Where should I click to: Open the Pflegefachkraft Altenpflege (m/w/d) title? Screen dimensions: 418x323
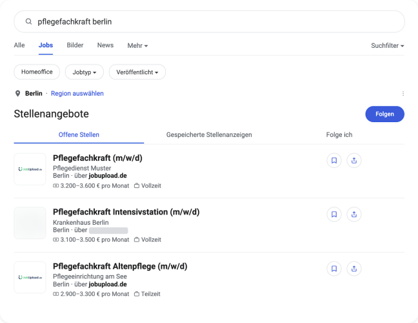120,266
